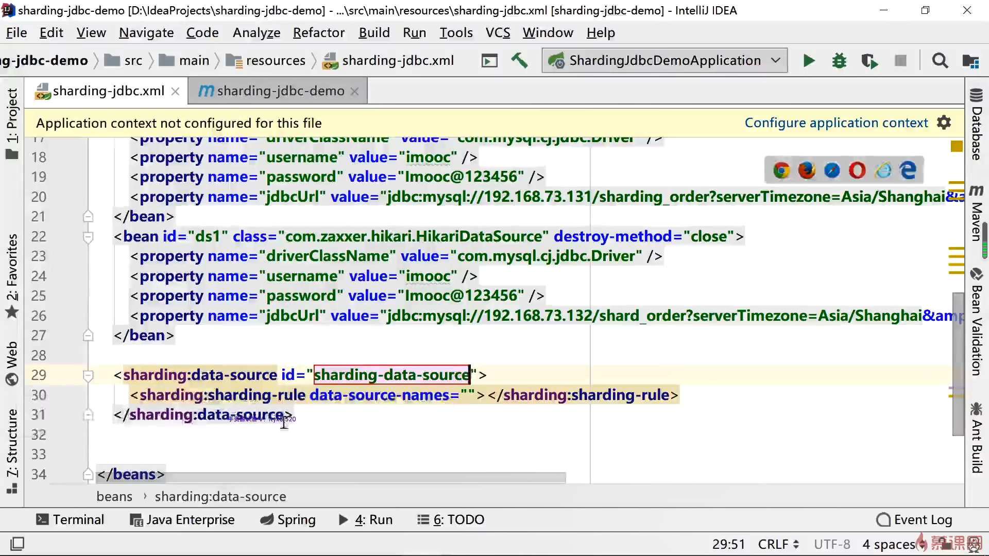Open in Chrome browser icon

[781, 170]
